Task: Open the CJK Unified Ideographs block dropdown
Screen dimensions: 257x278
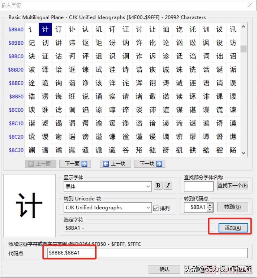Action: click(108, 208)
